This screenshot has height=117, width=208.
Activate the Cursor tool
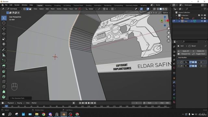coord(4,23)
